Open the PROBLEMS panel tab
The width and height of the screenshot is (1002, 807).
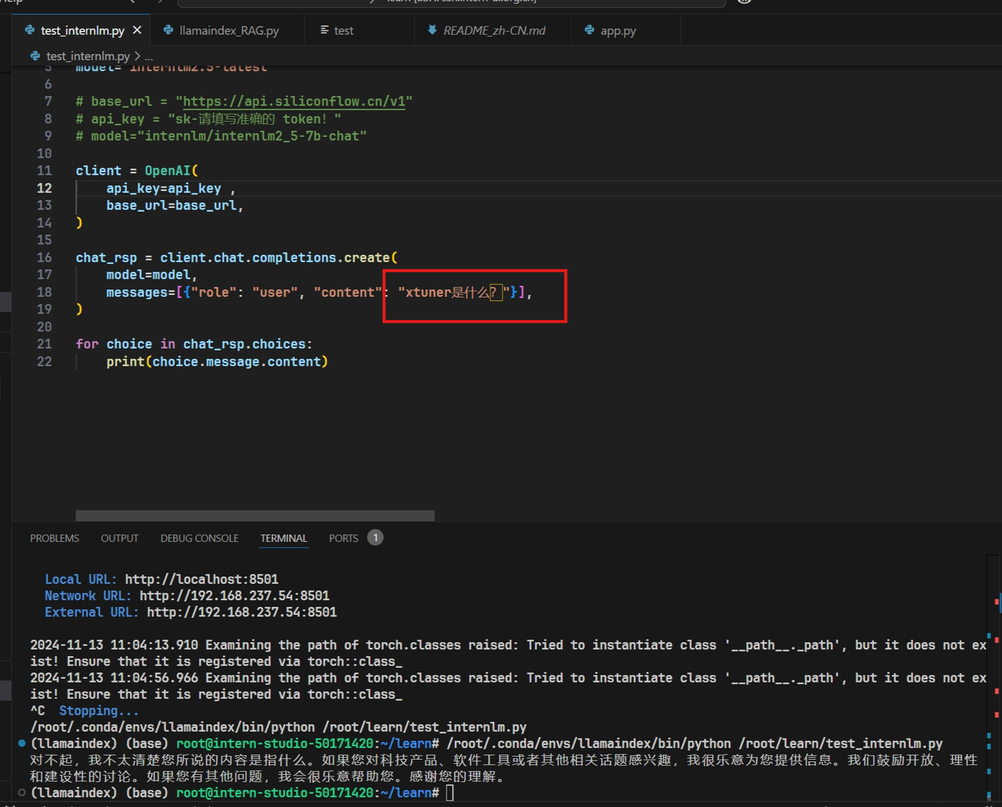54,538
